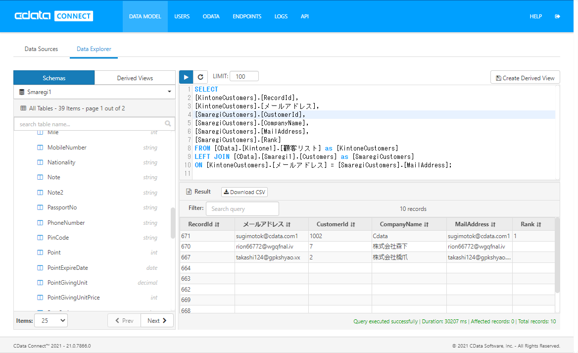This screenshot has height=353, width=578.
Task: Click the Query executed successfully status text
Action: point(385,321)
